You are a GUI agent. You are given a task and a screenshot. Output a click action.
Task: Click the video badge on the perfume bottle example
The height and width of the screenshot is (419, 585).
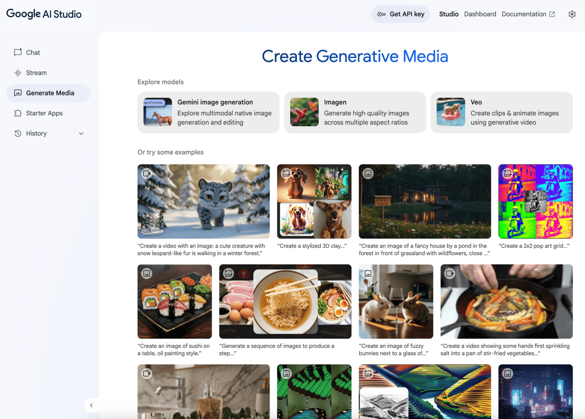point(147,373)
